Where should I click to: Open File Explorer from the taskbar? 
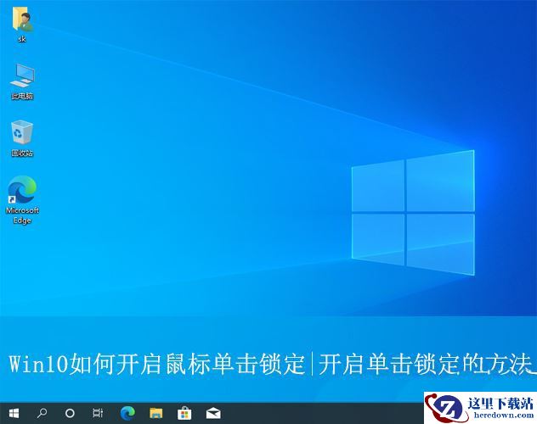[156, 414]
